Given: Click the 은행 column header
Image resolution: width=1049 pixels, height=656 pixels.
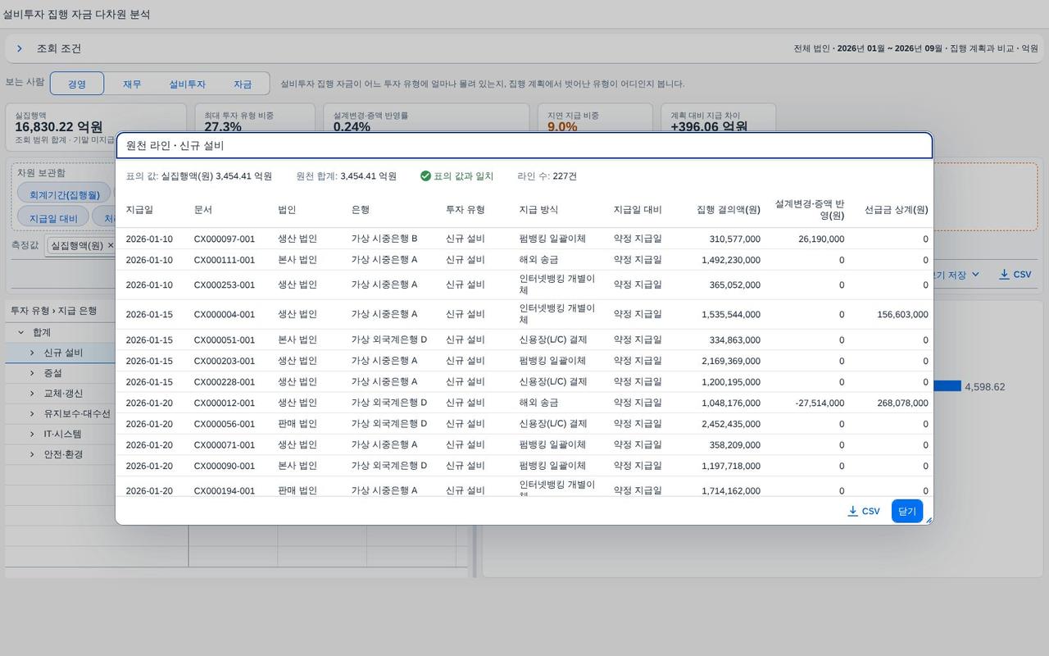Looking at the screenshot, I should (x=361, y=210).
